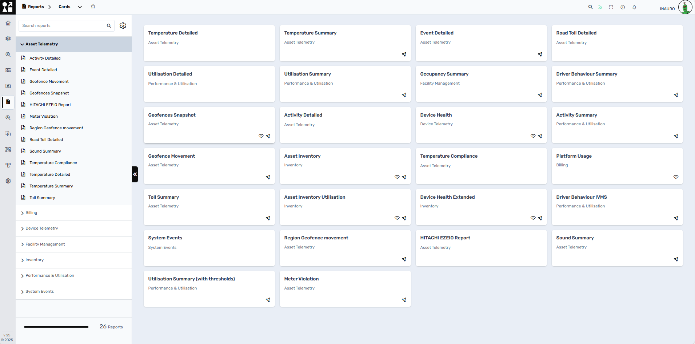The image size is (695, 344).
Task: Favorite this page with the star icon
Action: [x=93, y=7]
